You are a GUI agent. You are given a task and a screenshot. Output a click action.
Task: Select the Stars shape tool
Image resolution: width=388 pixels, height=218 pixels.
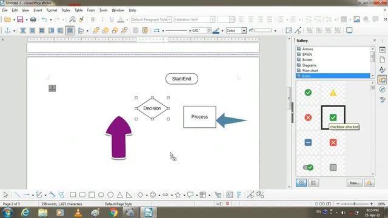(x=178, y=195)
